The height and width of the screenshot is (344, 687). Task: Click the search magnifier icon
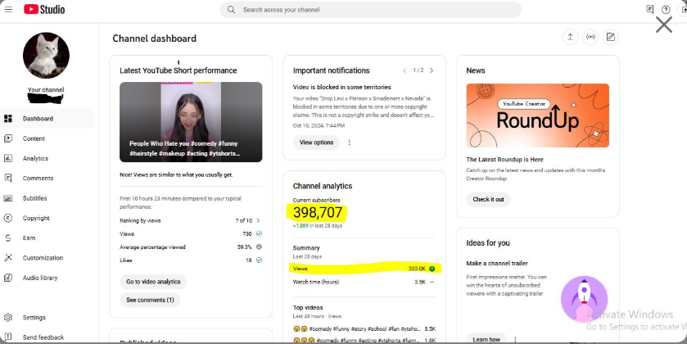point(232,10)
